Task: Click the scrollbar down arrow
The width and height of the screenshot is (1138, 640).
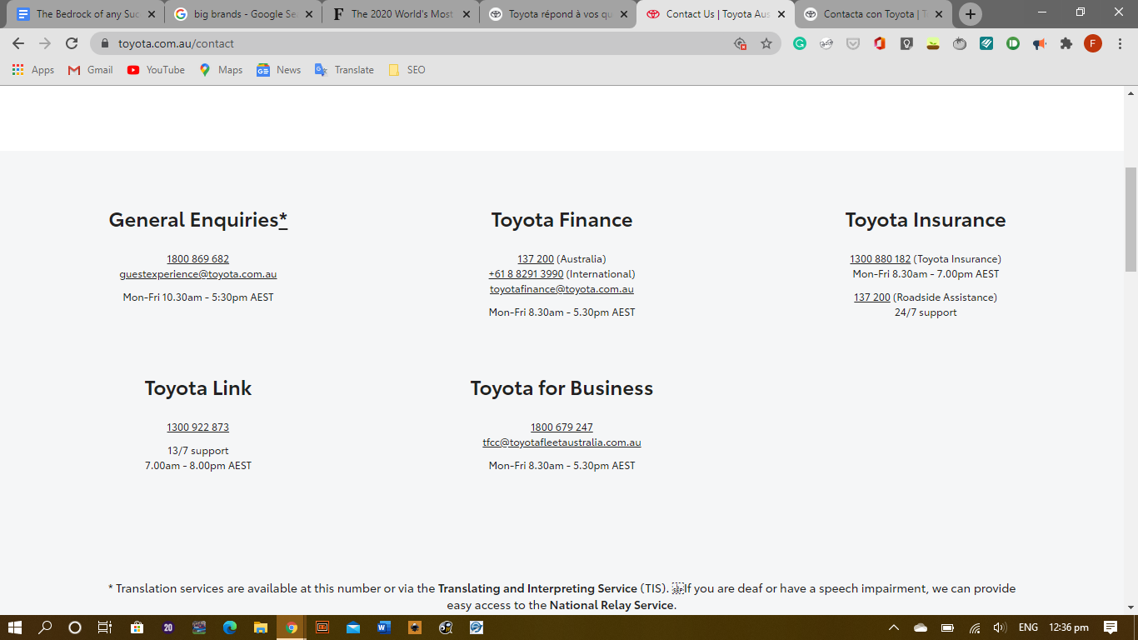Action: [x=1131, y=607]
